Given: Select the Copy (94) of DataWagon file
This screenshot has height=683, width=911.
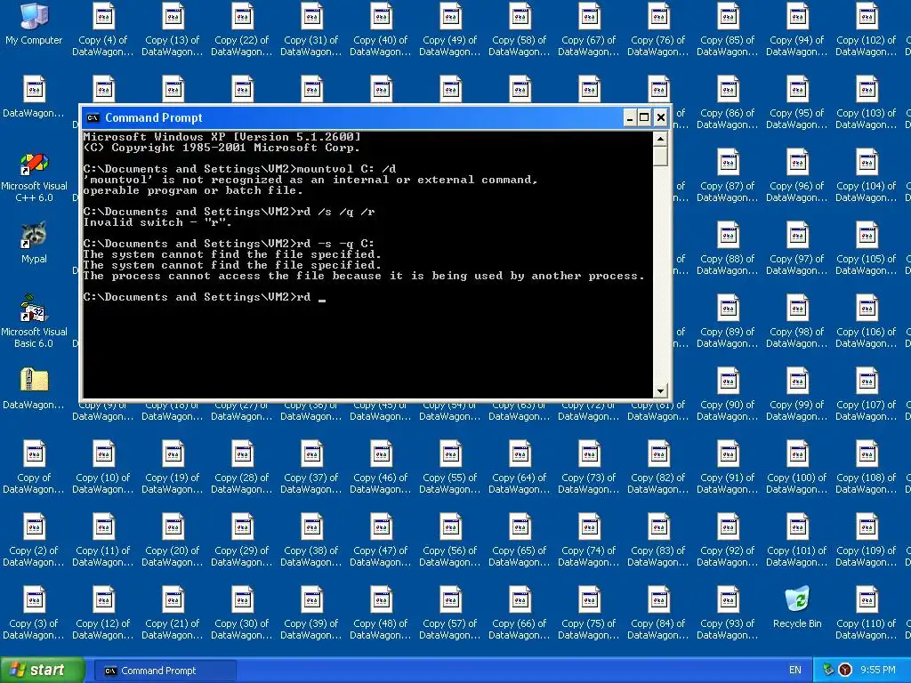Looking at the screenshot, I should coord(797,29).
